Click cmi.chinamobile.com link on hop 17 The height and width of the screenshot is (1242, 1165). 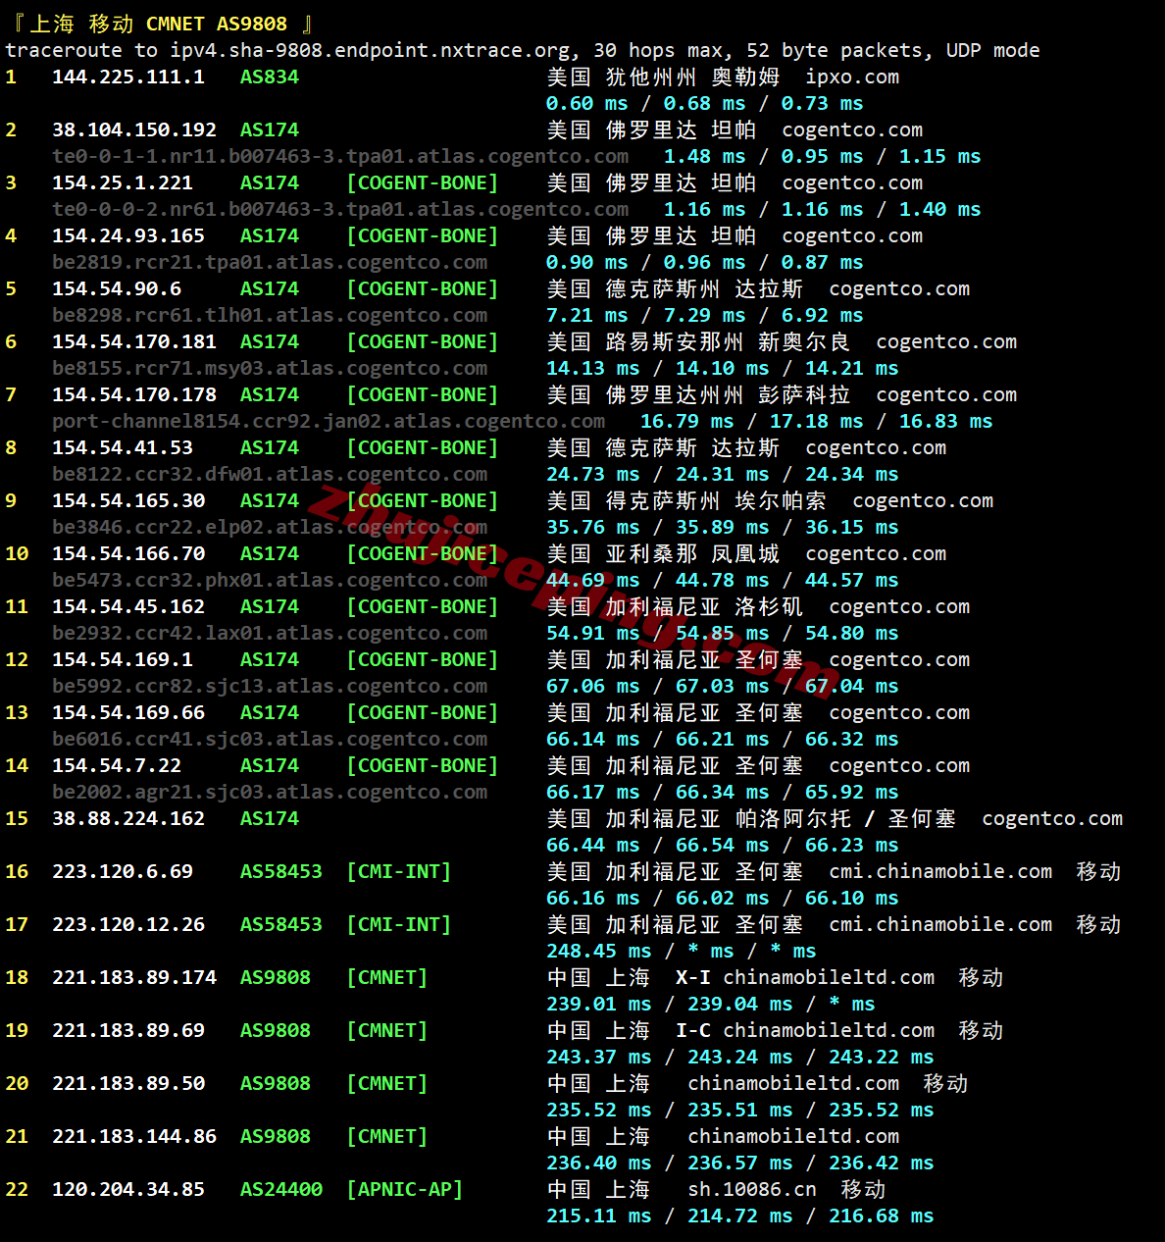pos(939,924)
